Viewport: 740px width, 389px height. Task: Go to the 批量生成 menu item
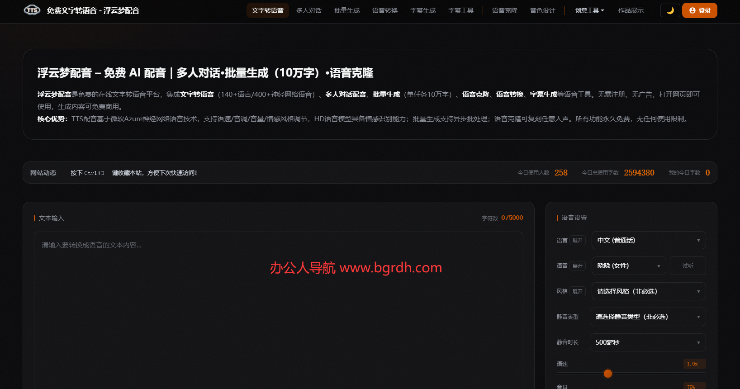click(x=347, y=10)
